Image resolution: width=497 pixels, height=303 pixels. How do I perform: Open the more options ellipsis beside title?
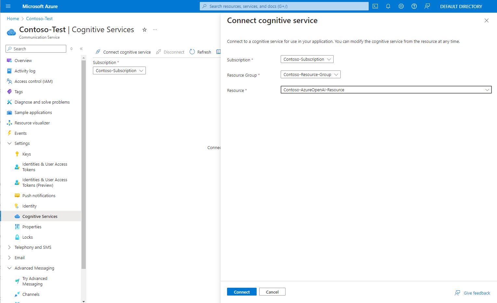click(x=155, y=30)
